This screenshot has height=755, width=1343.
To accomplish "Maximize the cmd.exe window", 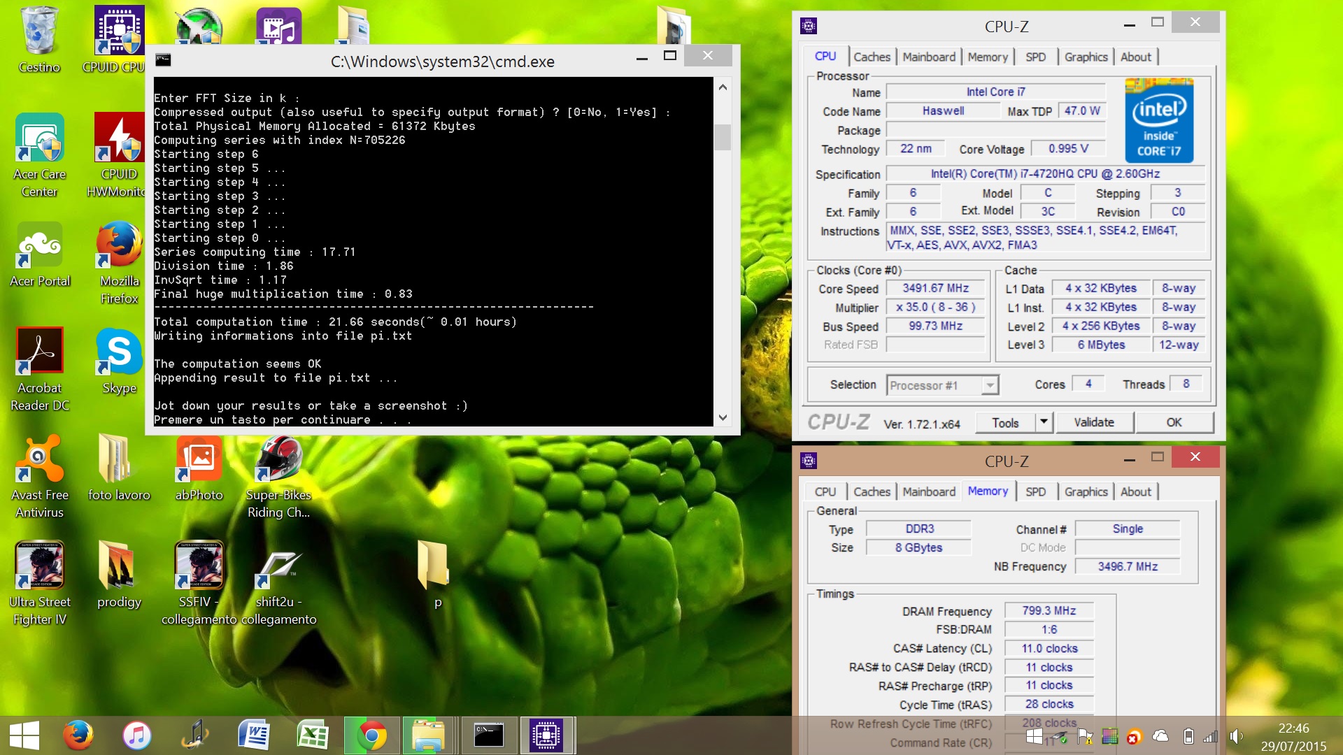I will 669,56.
